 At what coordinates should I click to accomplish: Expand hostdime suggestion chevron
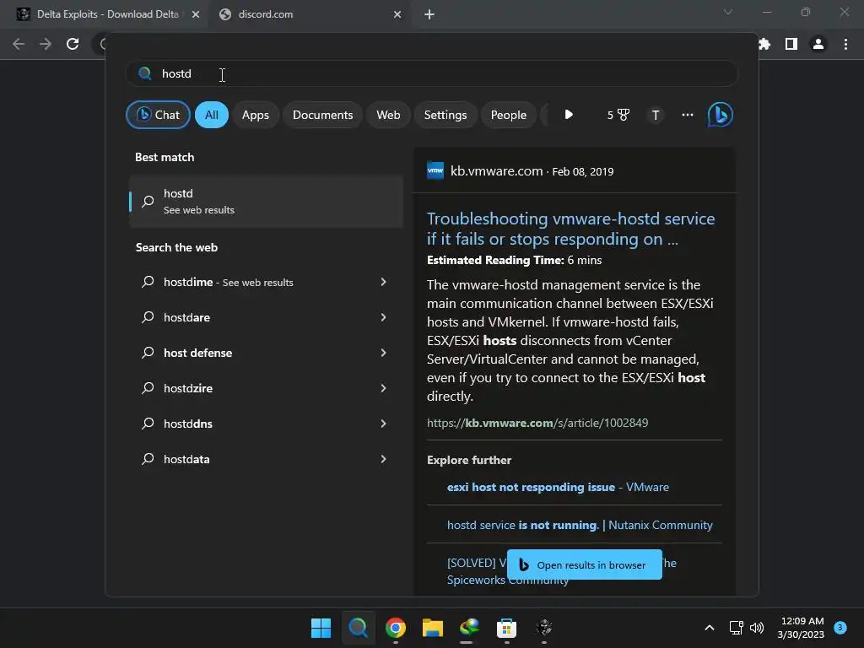tap(384, 282)
